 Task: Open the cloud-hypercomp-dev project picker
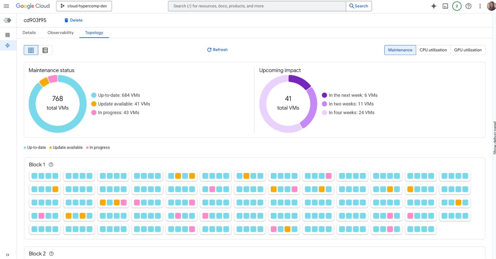click(x=84, y=6)
